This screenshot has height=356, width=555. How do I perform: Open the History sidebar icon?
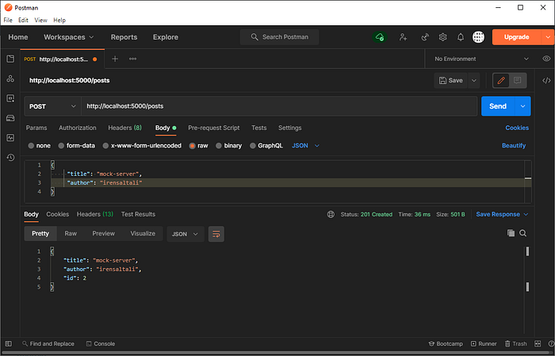(10, 158)
